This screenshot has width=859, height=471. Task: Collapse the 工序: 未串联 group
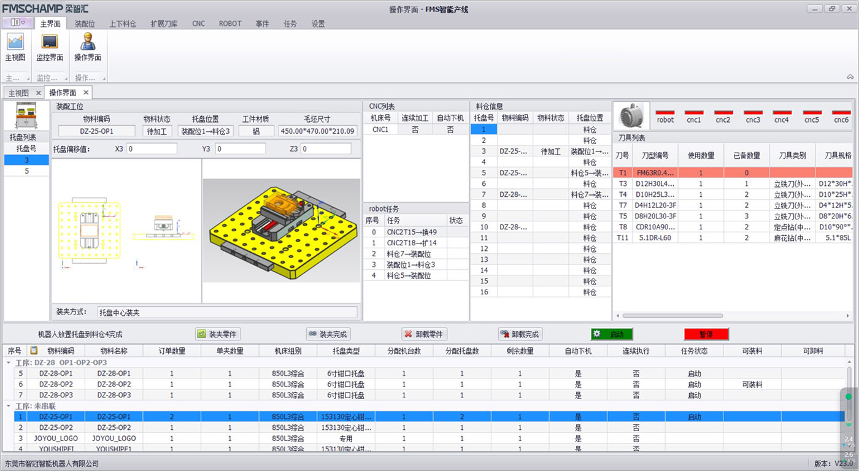click(x=9, y=406)
